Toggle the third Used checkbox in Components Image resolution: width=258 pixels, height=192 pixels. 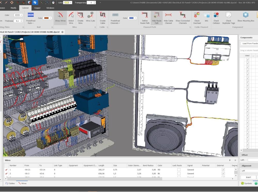point(248,67)
